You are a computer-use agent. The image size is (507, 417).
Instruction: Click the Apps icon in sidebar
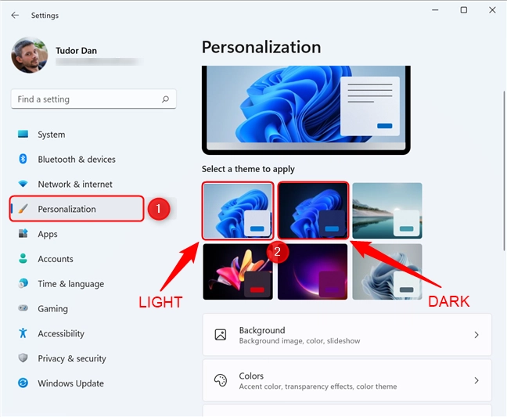pyautogui.click(x=23, y=233)
